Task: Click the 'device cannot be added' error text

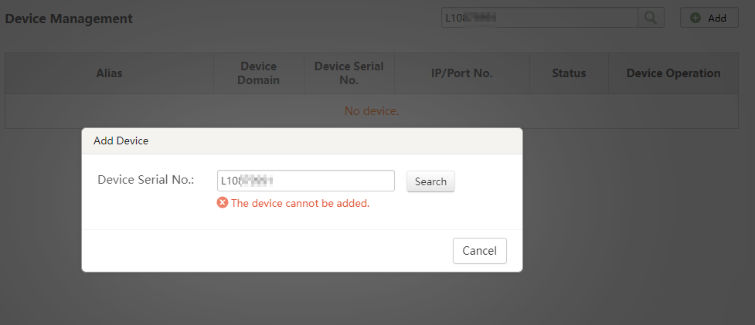Action: point(301,204)
